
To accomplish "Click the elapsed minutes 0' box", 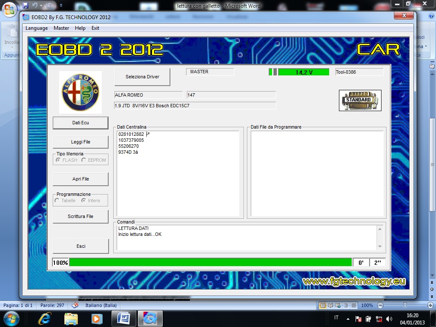I will 361,262.
